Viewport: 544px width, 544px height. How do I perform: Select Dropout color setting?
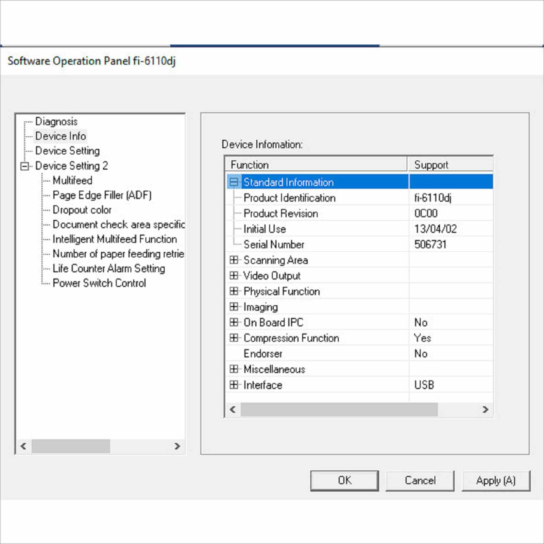[82, 210]
